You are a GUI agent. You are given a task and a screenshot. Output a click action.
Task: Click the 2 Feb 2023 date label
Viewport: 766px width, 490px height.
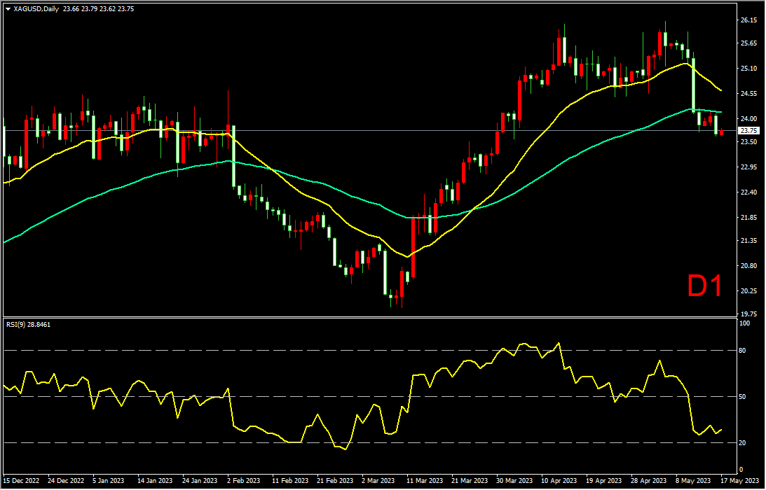coord(244,481)
